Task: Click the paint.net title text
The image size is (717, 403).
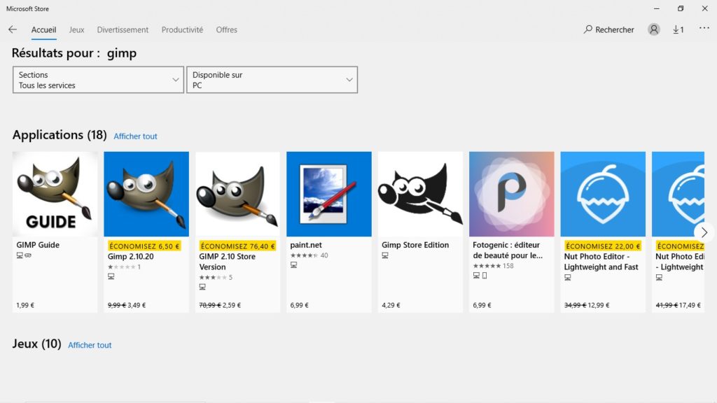Action: click(x=306, y=245)
